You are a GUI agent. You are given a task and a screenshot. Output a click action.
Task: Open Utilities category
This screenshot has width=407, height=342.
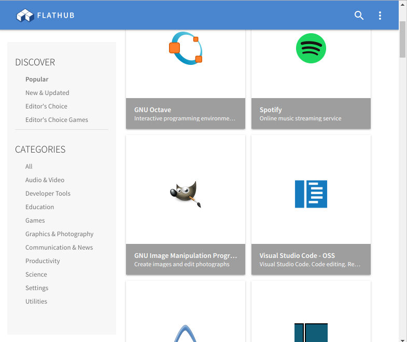(36, 302)
